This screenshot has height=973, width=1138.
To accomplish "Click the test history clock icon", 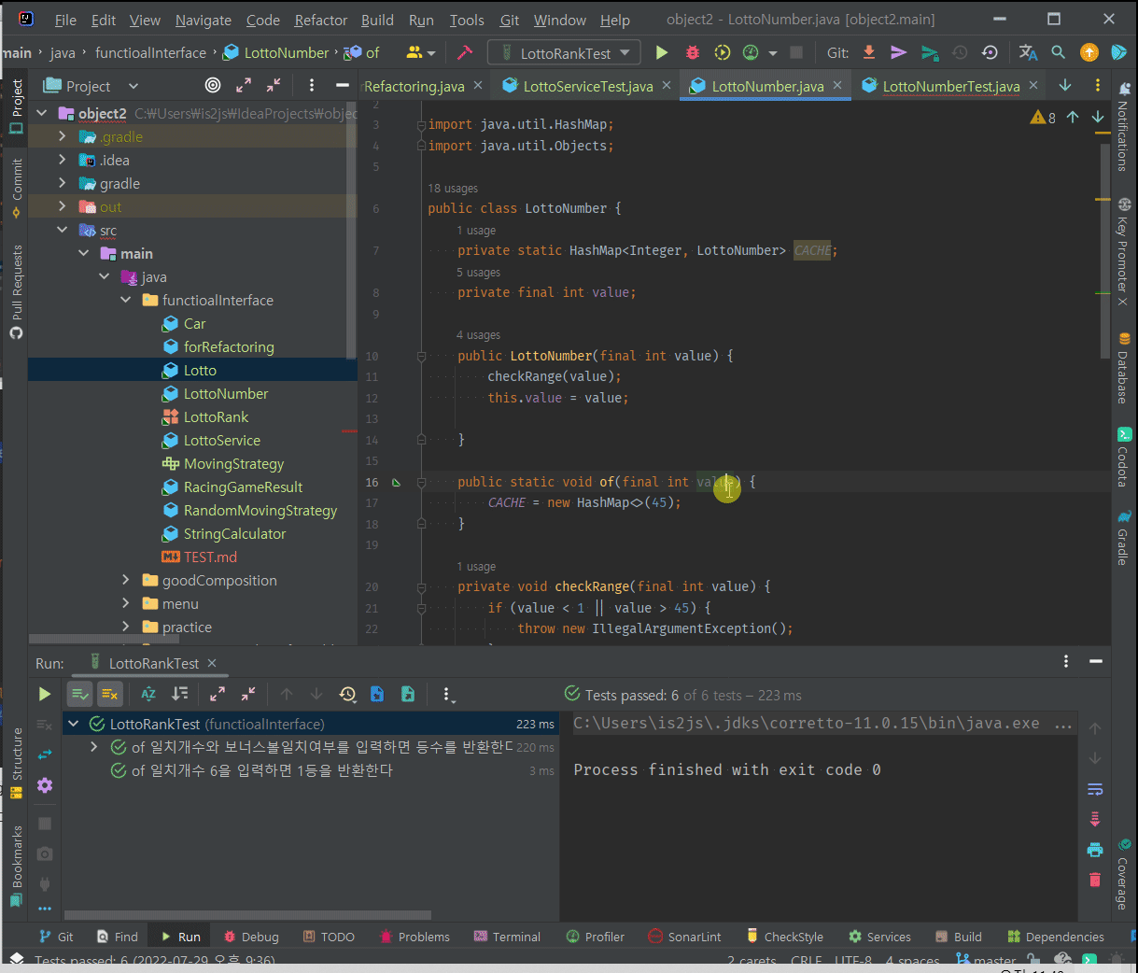I will click(347, 694).
